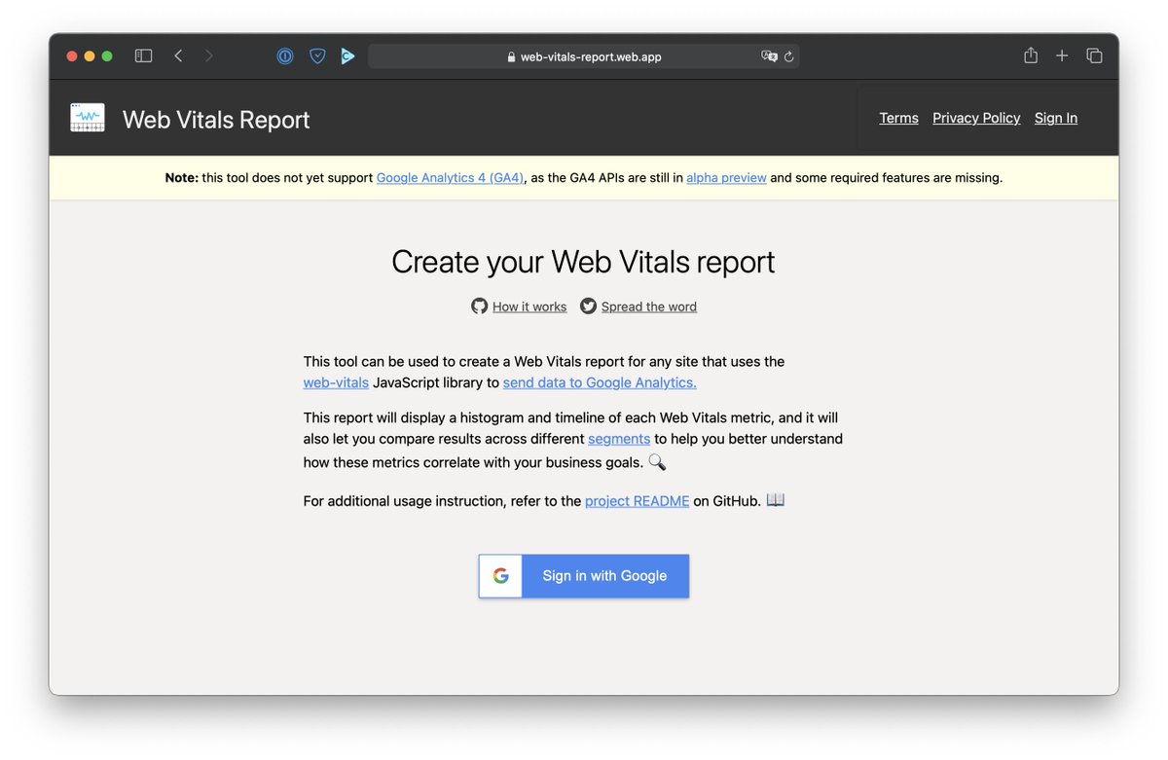Reload the page with the refresh icon

click(x=789, y=56)
